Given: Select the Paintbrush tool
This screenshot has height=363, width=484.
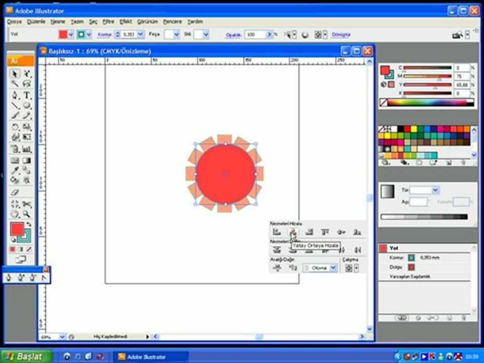Looking at the screenshot, I should (14, 116).
